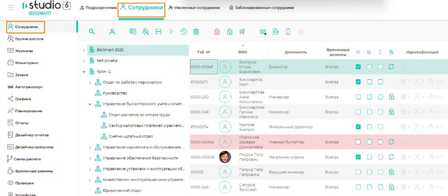Uncheck first checkbox for Бехтерев Игорь Борисович
The width and height of the screenshot is (448, 196).
tap(358, 67)
